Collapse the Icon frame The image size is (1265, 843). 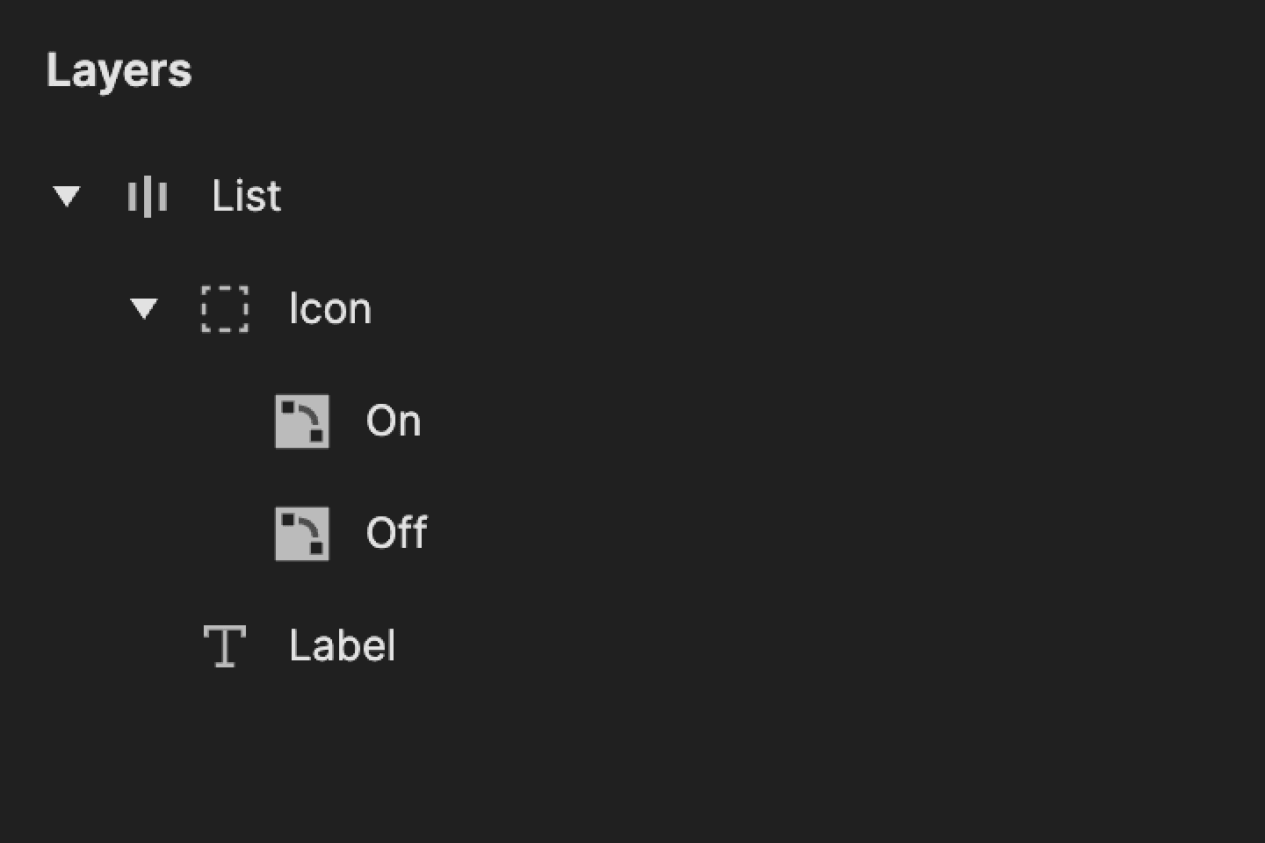coord(144,309)
